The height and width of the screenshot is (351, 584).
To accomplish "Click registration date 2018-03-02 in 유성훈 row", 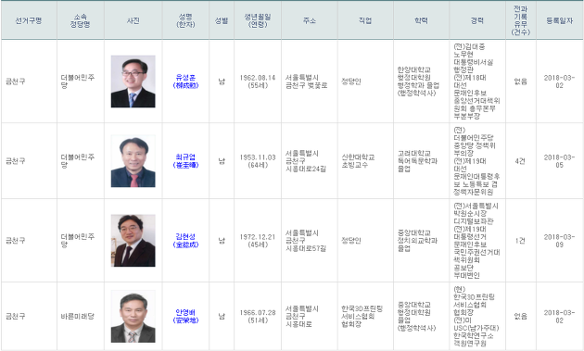I will [559, 81].
